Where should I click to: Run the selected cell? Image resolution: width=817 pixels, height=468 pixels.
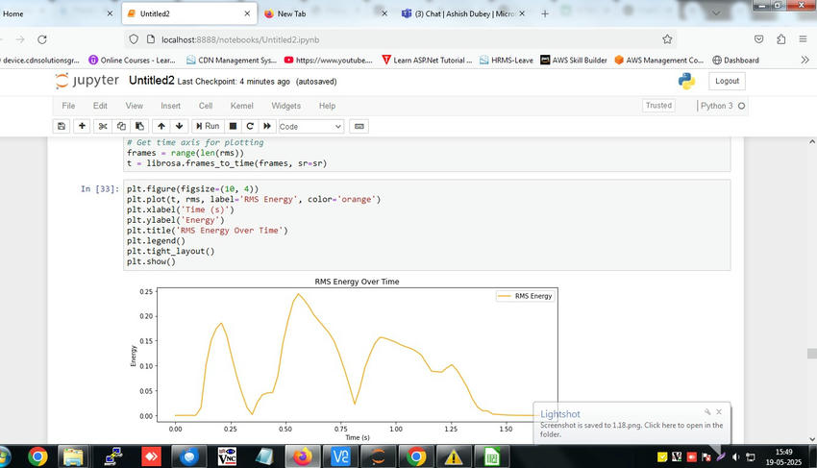pos(208,126)
